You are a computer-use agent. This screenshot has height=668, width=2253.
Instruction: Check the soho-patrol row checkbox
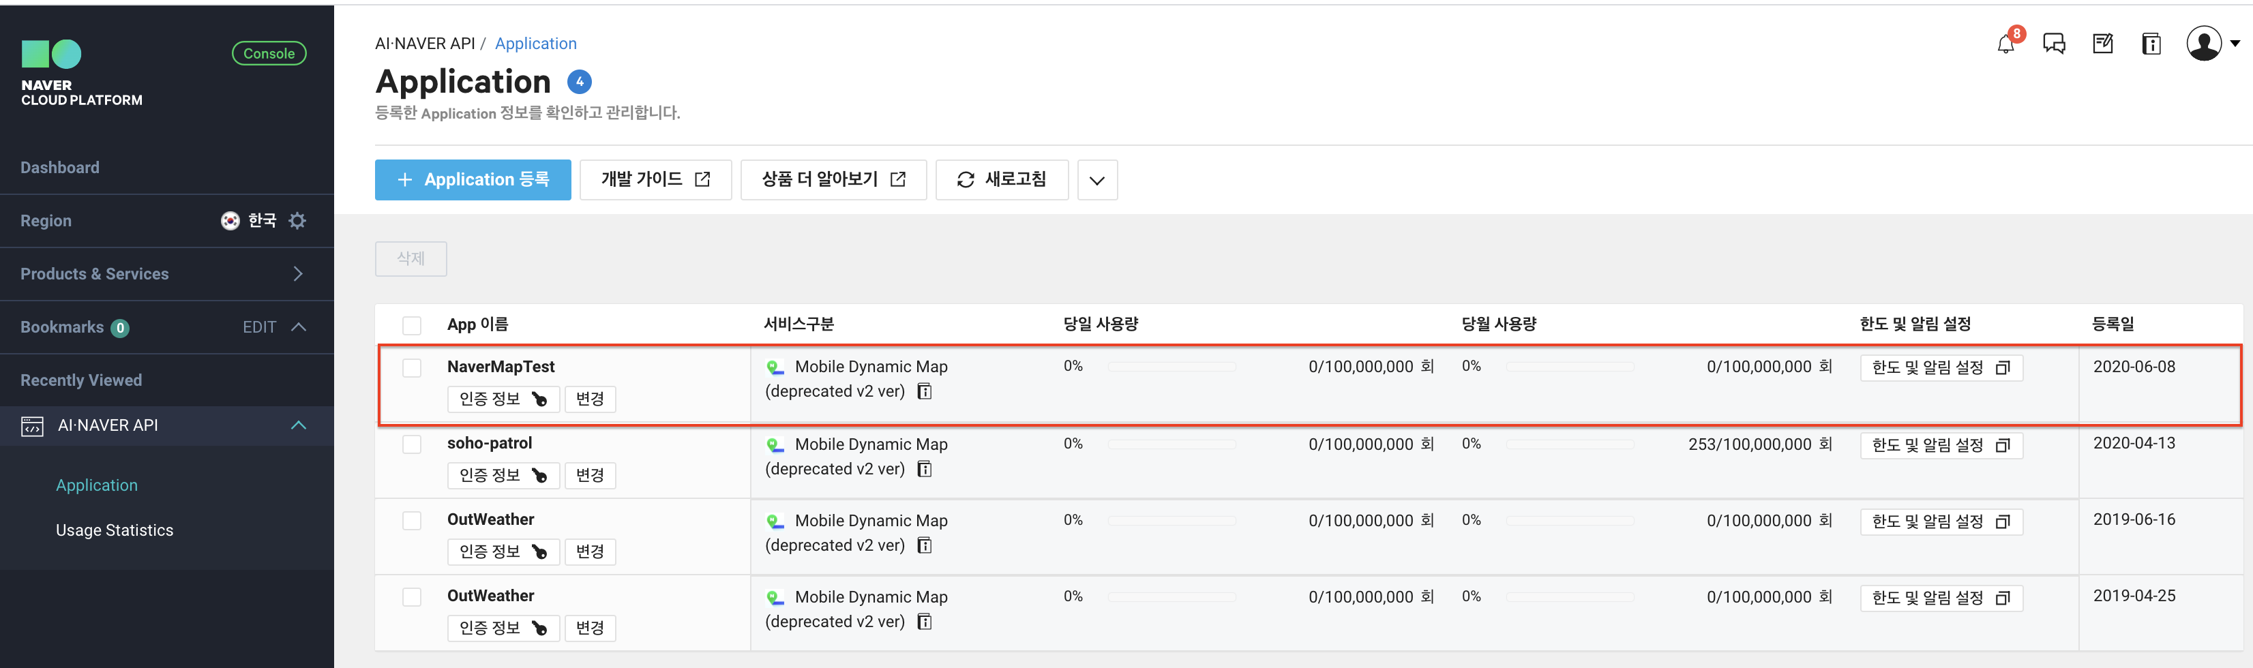412,444
